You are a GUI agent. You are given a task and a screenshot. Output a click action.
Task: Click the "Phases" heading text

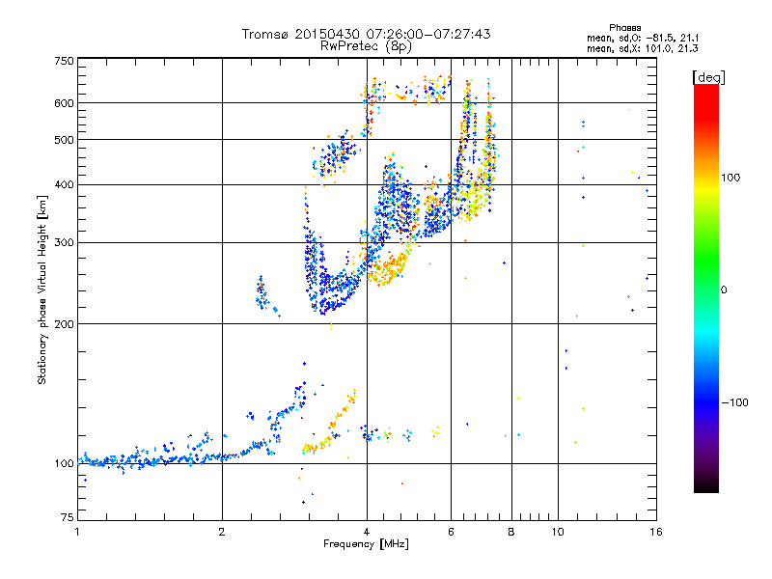click(x=624, y=28)
